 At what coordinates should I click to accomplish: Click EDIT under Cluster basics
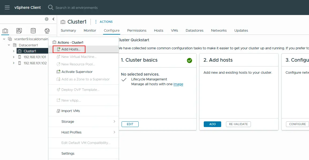pos(130,124)
